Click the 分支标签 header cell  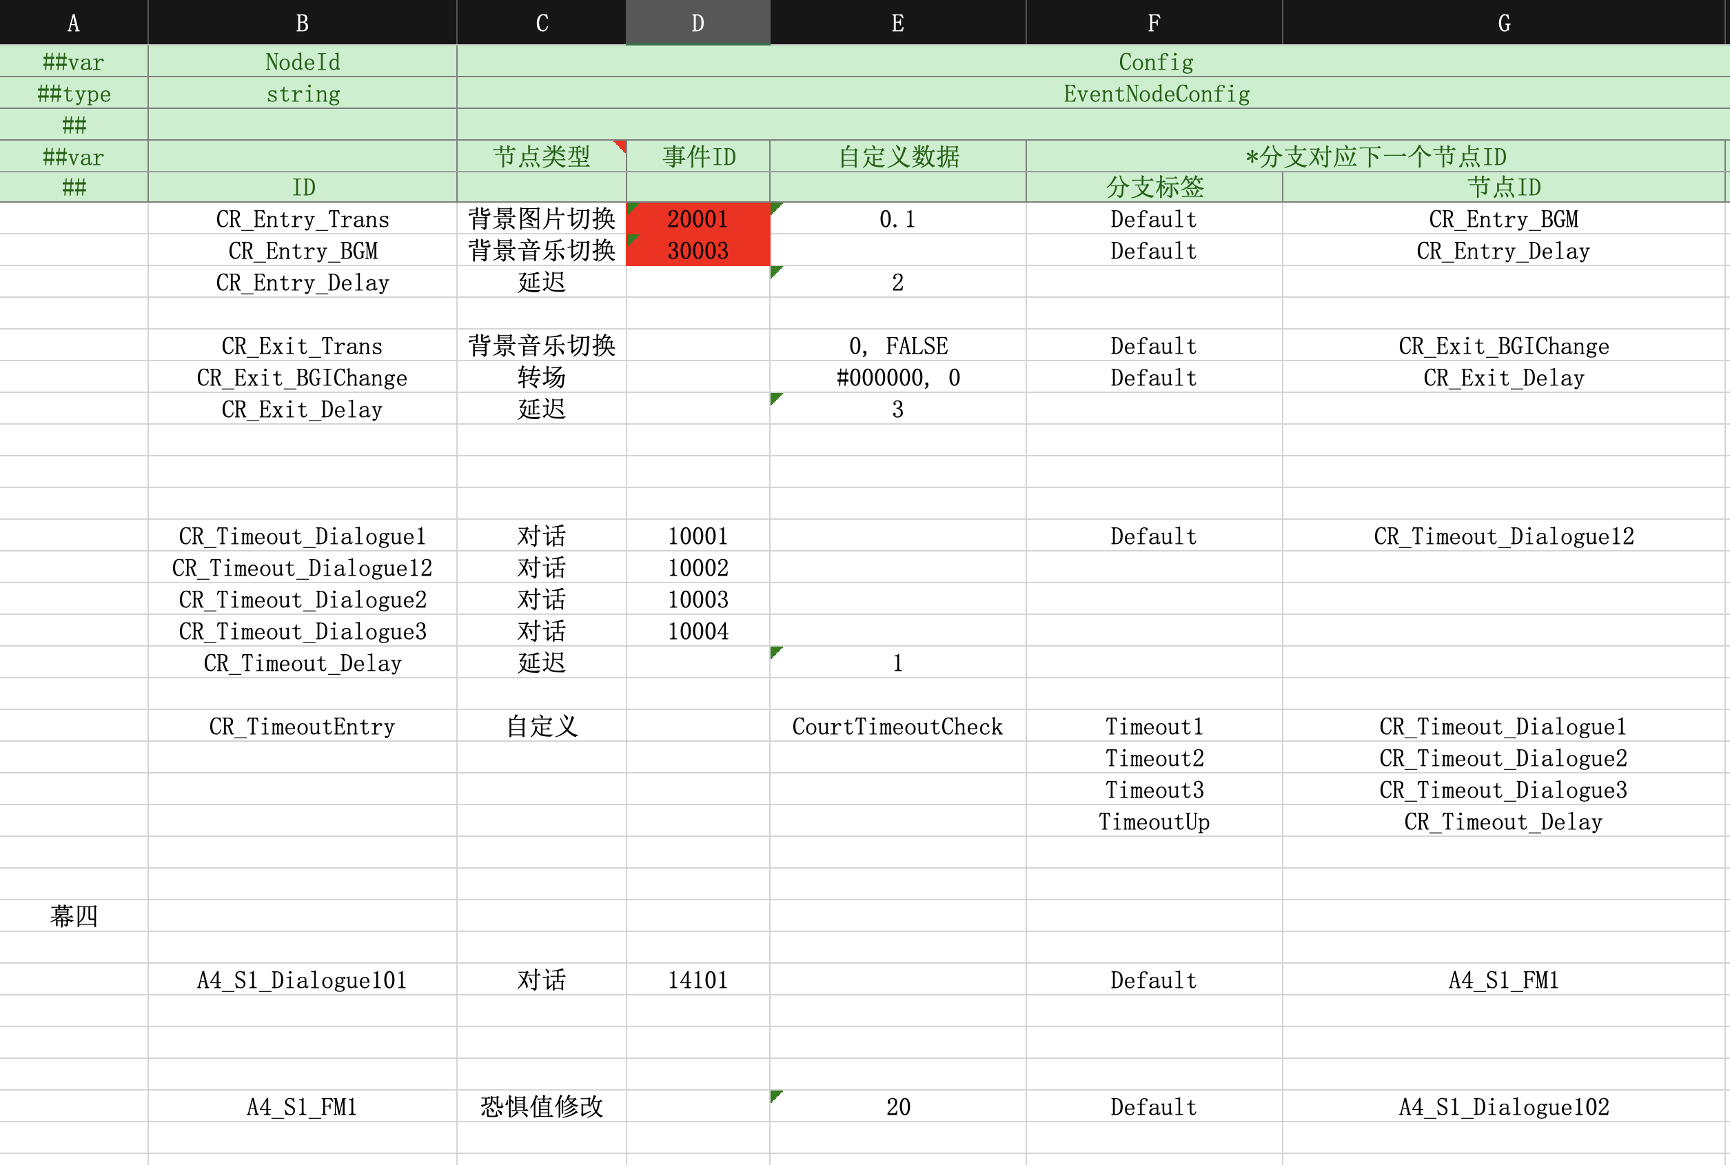1154,188
